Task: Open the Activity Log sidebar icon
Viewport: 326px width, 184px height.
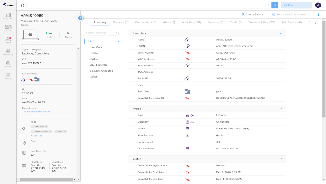Action: pos(8,52)
